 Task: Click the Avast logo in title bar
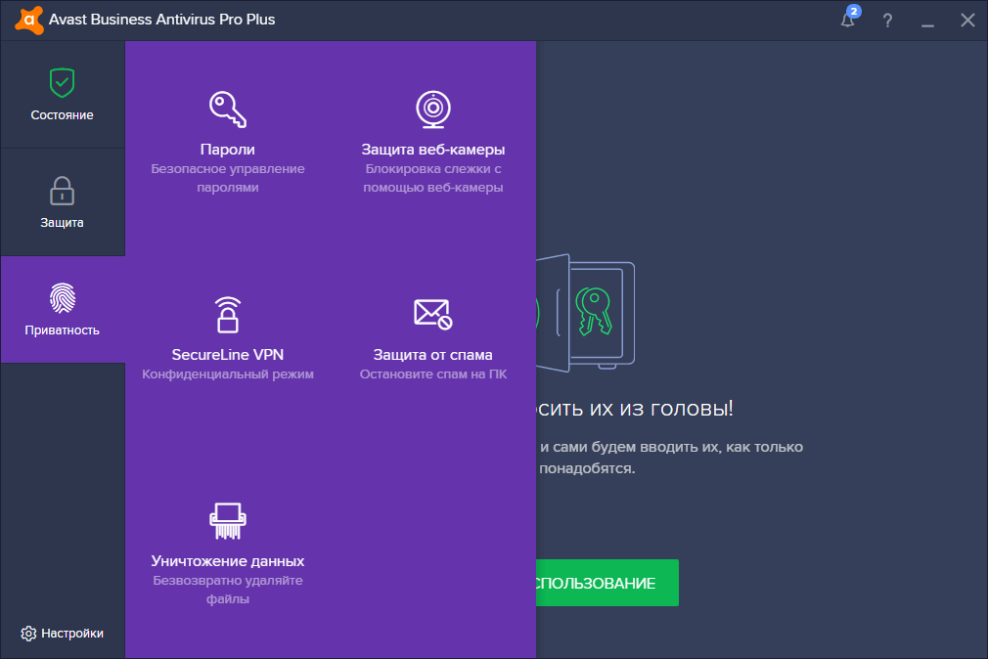(x=29, y=21)
